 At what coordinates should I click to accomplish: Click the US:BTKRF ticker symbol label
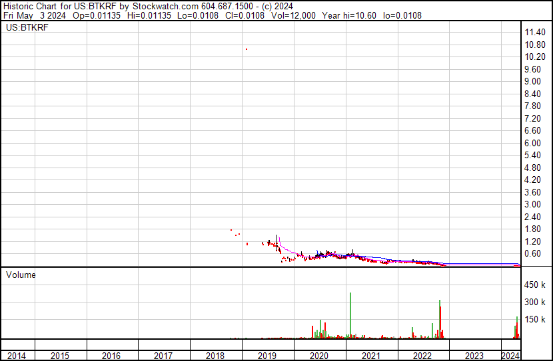pos(24,29)
